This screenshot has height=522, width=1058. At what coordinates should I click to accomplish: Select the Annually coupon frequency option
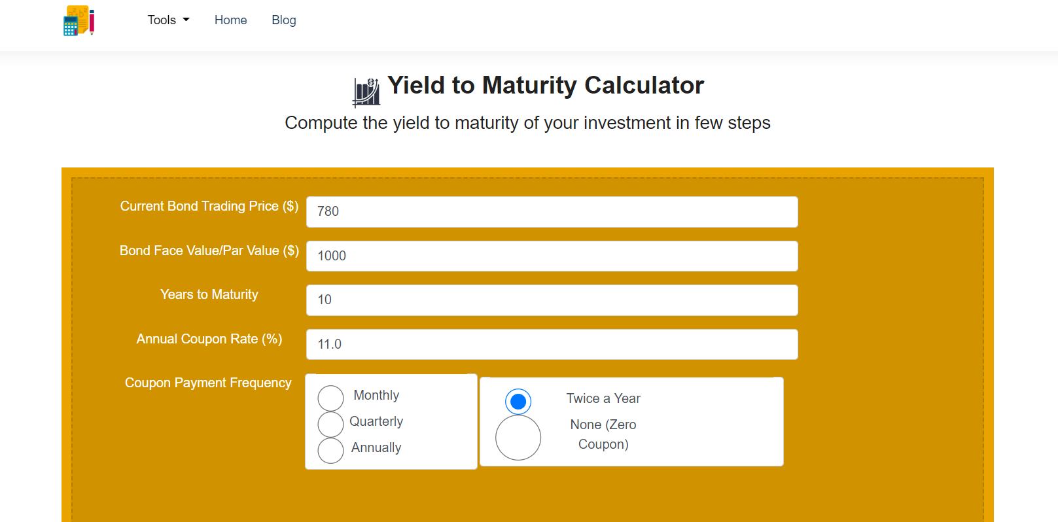[x=330, y=450]
